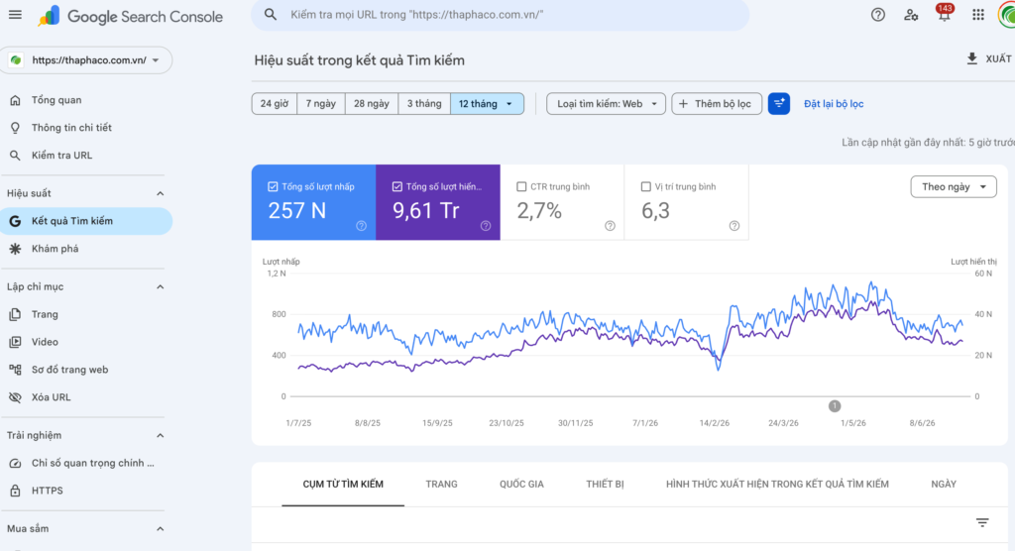Viewport: 1015px width, 551px height.
Task: Open the main hamburger menu
Action: (15, 14)
